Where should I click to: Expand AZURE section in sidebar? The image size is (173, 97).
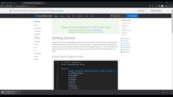click(x=36, y=56)
